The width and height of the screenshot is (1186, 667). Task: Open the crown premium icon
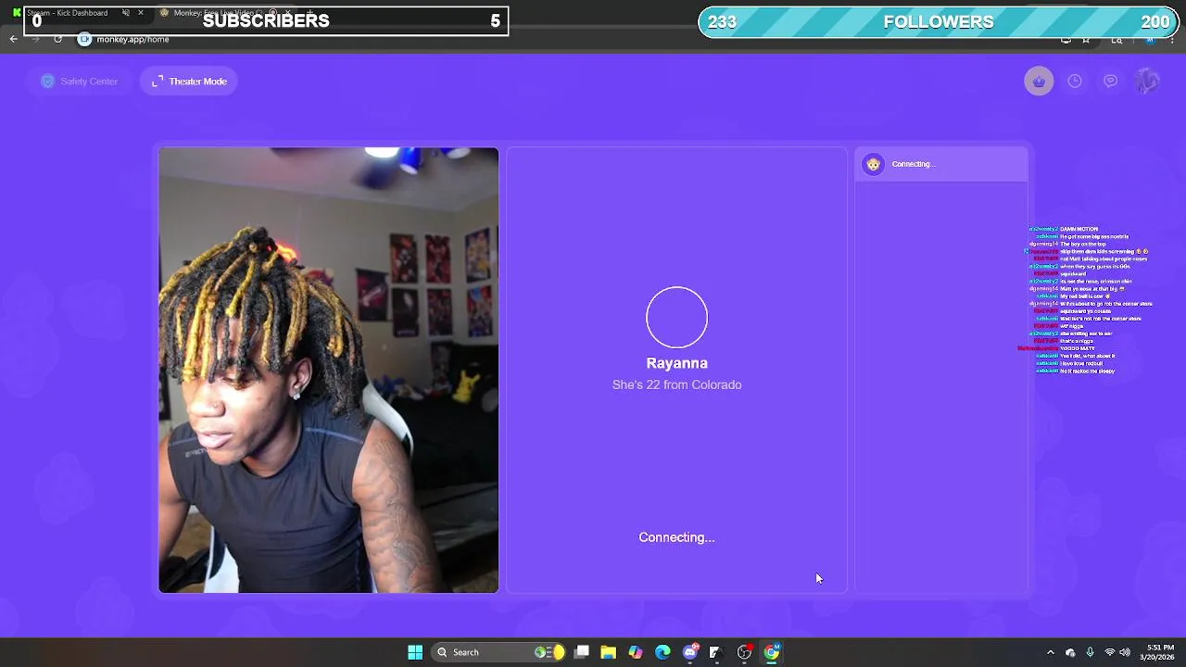tap(1039, 82)
